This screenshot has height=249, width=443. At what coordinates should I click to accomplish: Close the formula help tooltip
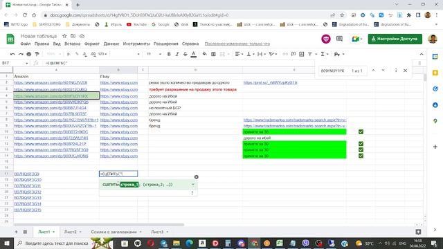197,177
